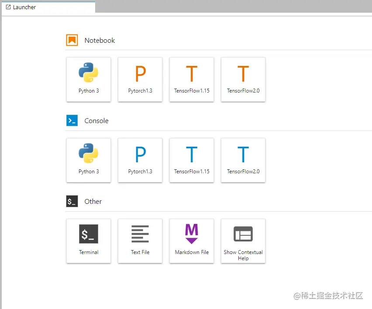Image resolution: width=372 pixels, height=309 pixels.
Task: Click the Console section heading text
Action: (x=96, y=121)
